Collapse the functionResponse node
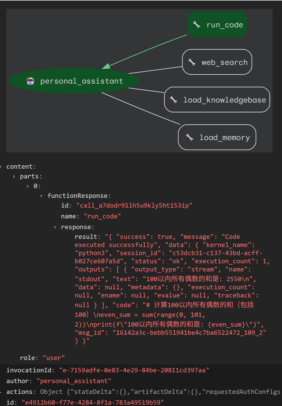The width and height of the screenshot is (282, 406). 41,196
